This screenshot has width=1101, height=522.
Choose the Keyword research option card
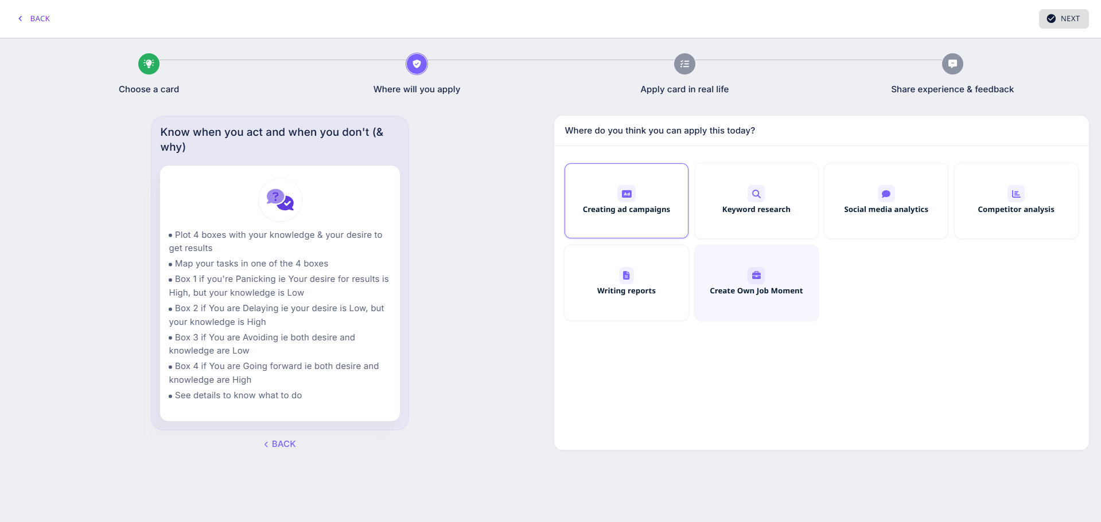point(756,210)
